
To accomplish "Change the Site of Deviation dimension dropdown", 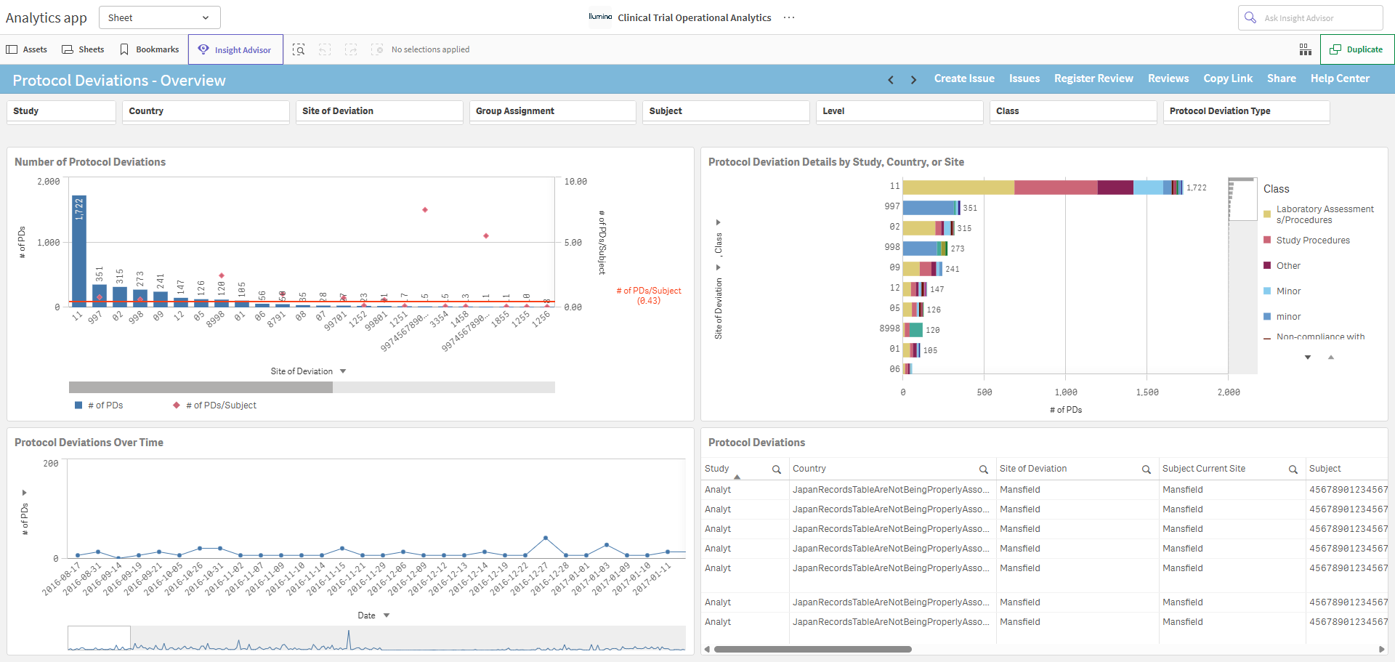I will pyautogui.click(x=308, y=371).
